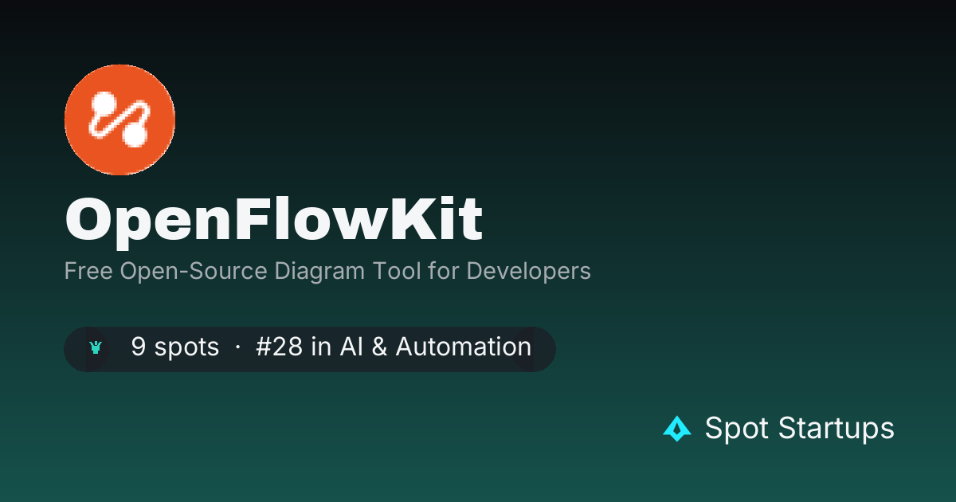Click the Spot Startups arrow logo icon
Screen dimensions: 956x502
pos(677,429)
